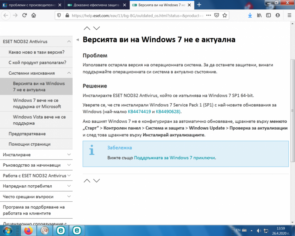The height and width of the screenshot is (236, 295).
Task: Show hidden tray icons
Action: [x=251, y=231]
